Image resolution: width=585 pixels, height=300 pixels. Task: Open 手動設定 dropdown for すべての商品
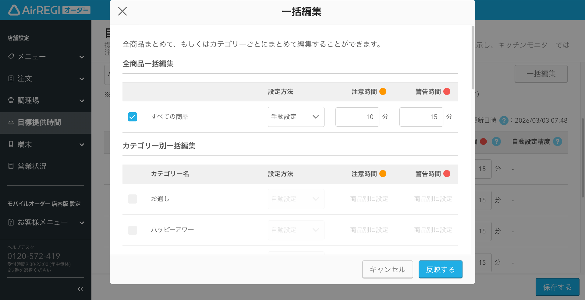coord(296,117)
